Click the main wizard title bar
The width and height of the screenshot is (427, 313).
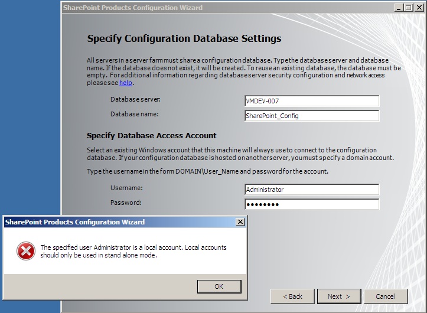[x=227, y=8]
